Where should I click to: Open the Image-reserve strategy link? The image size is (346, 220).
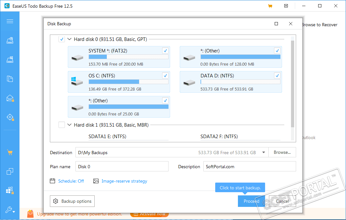click(124, 181)
